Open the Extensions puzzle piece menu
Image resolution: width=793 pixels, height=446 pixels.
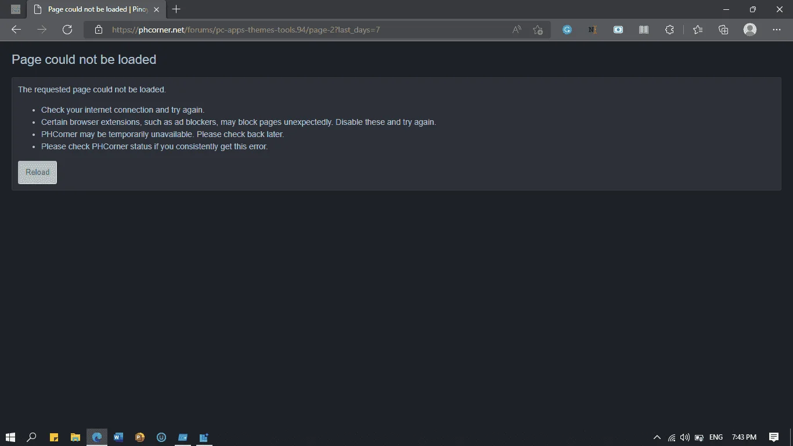(669, 30)
